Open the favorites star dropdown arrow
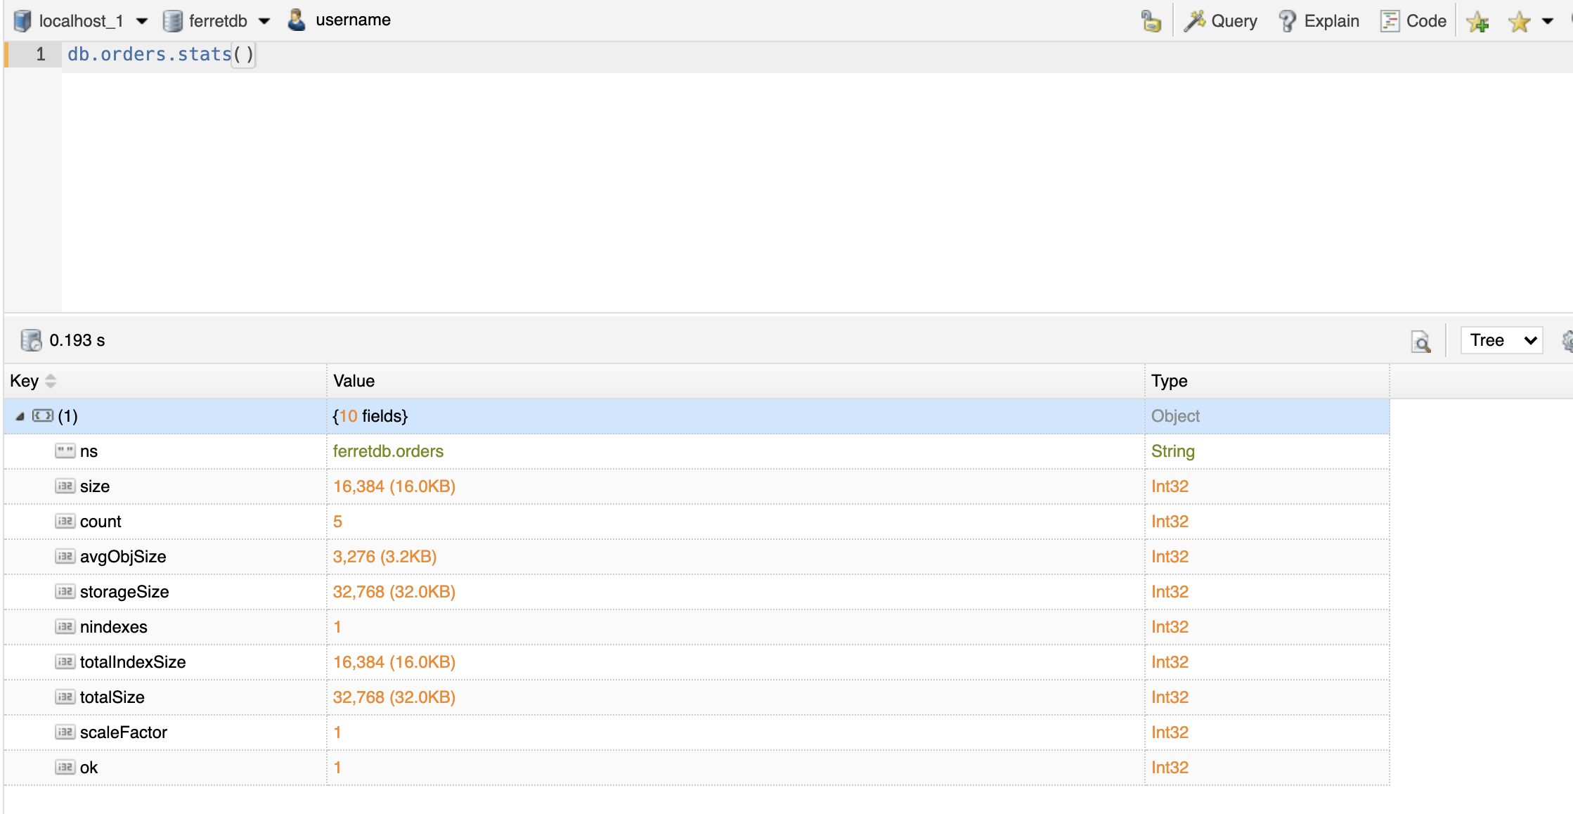This screenshot has height=814, width=1573. tap(1548, 21)
